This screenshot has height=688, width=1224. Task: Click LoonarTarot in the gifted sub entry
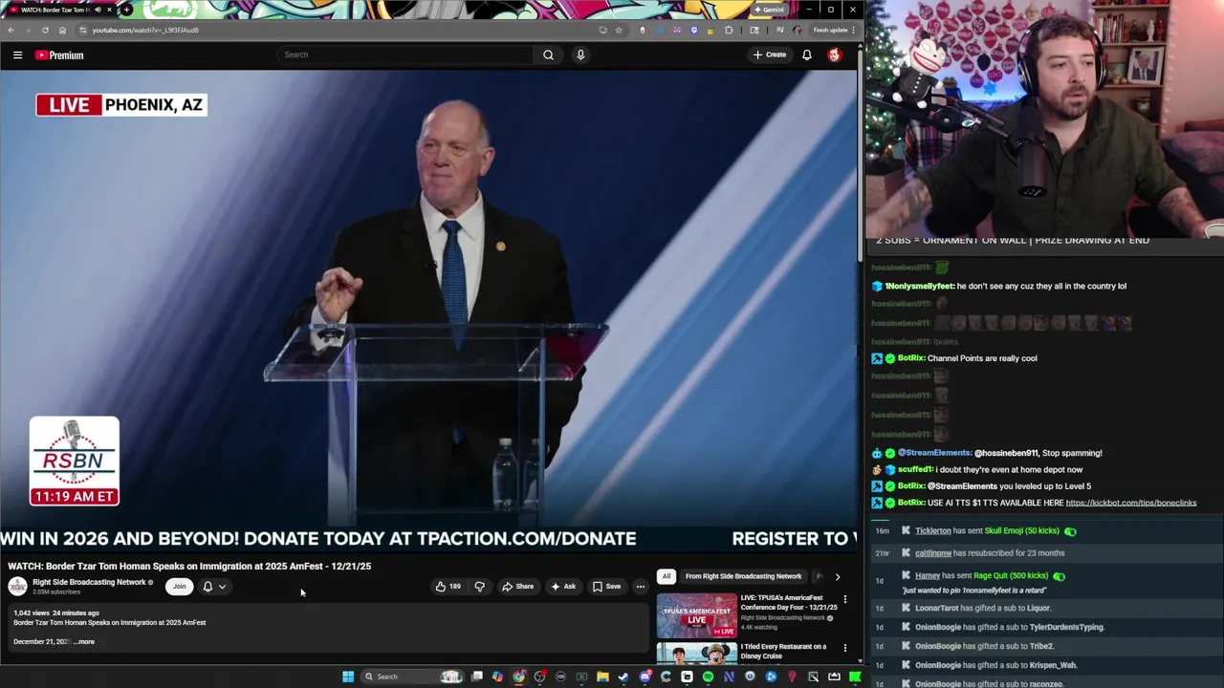936,608
